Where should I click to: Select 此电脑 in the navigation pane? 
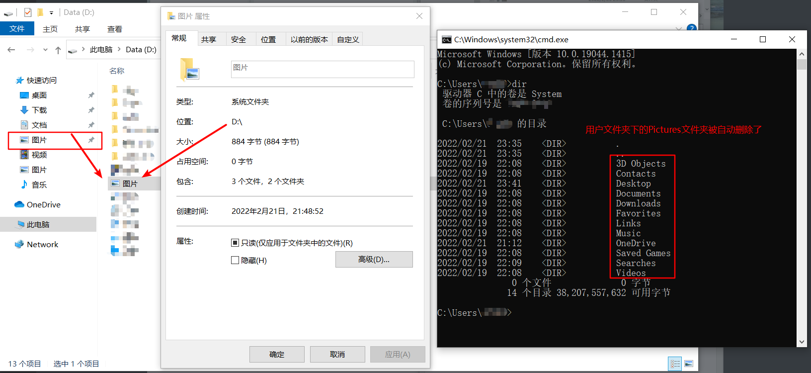pyautogui.click(x=38, y=224)
